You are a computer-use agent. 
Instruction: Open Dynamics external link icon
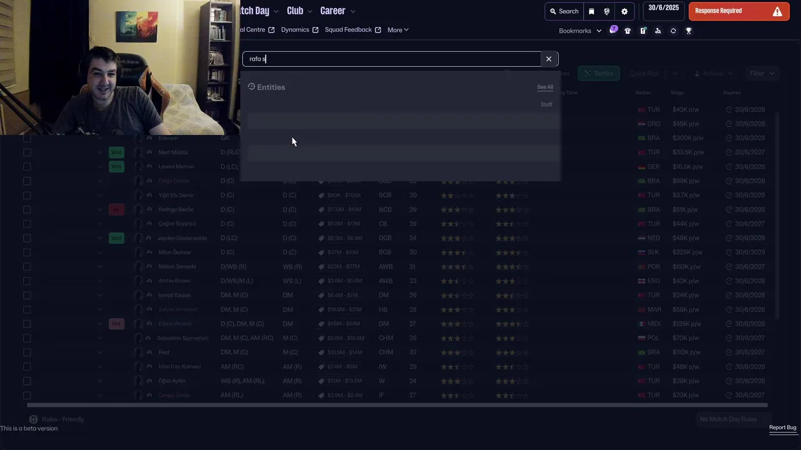[315, 30]
